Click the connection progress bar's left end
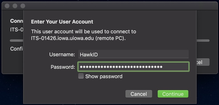Image resolution: width=219 pixels, height=105 pixels. (17, 41)
